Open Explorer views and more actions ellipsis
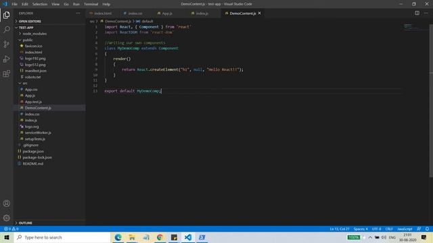433x243 pixels. coord(78,13)
